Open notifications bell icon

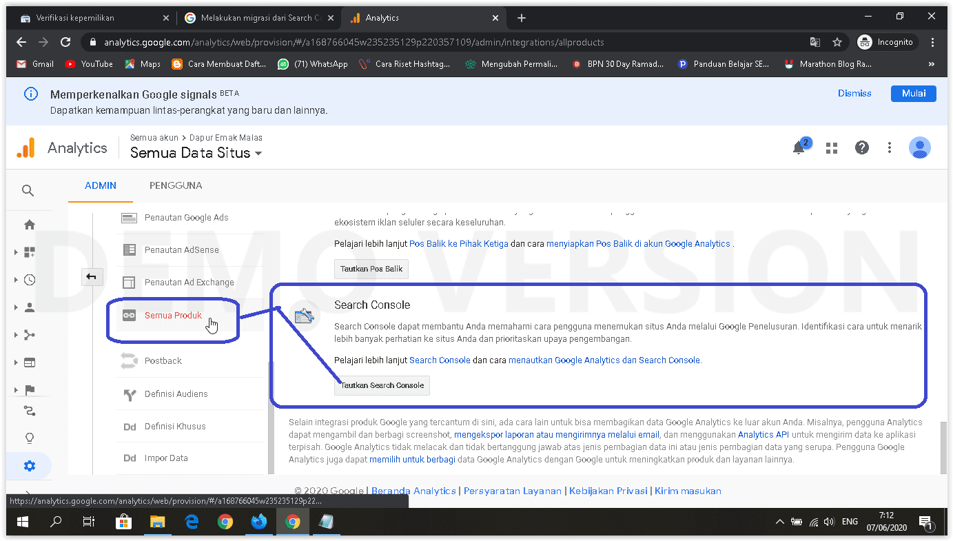tap(799, 147)
